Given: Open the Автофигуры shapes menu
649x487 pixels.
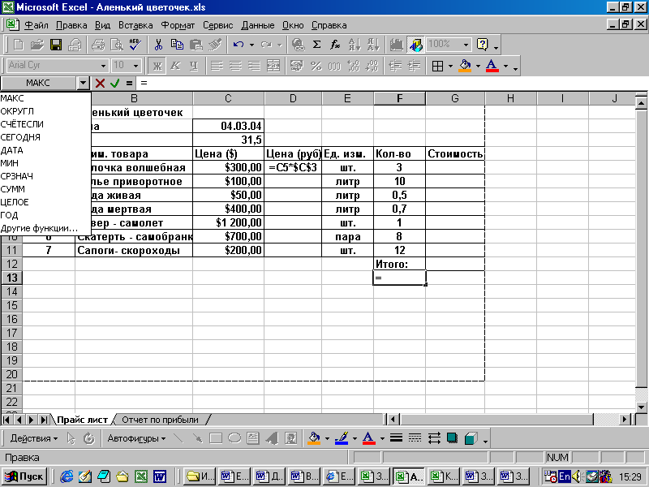Looking at the screenshot, I should (x=136, y=438).
